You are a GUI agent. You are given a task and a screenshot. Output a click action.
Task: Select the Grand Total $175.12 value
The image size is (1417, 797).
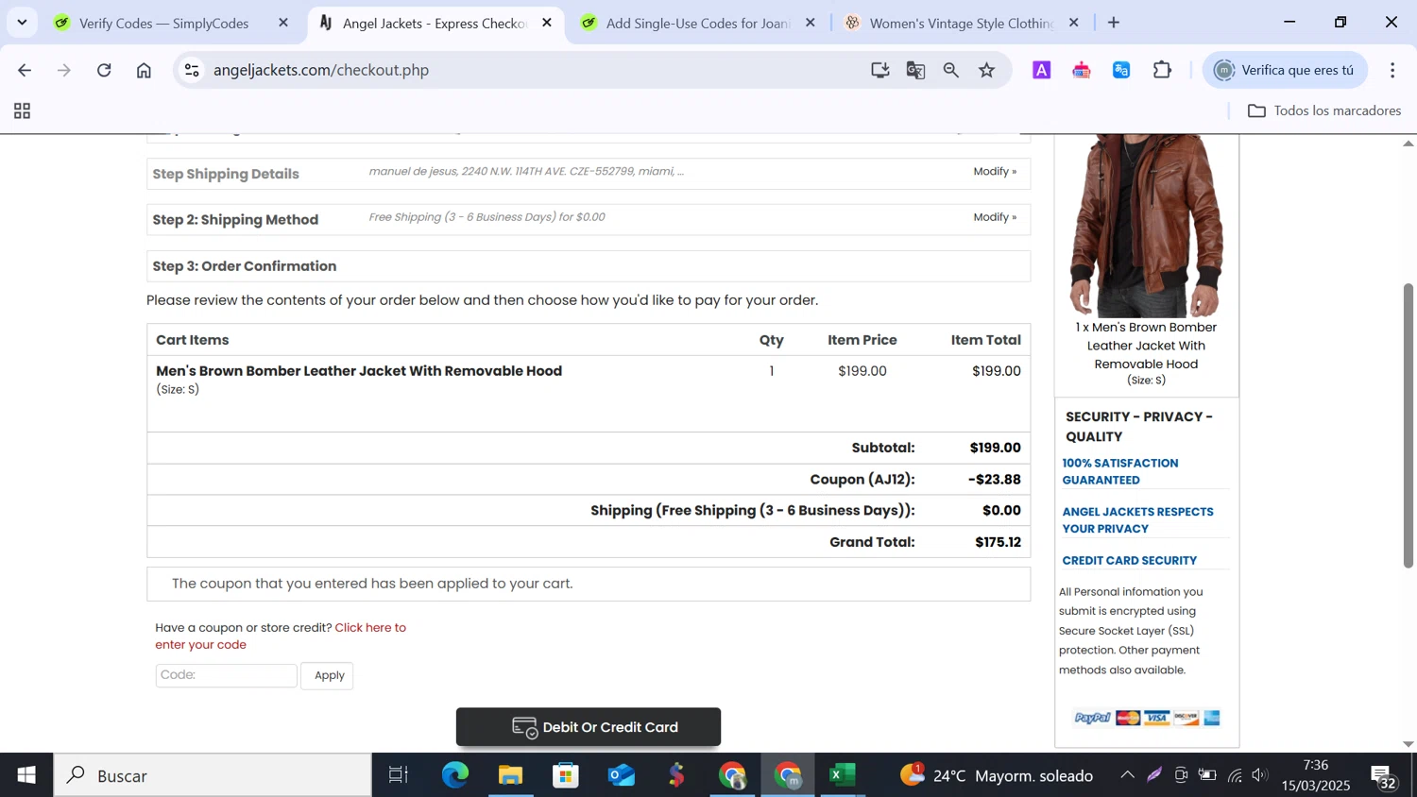(x=998, y=542)
